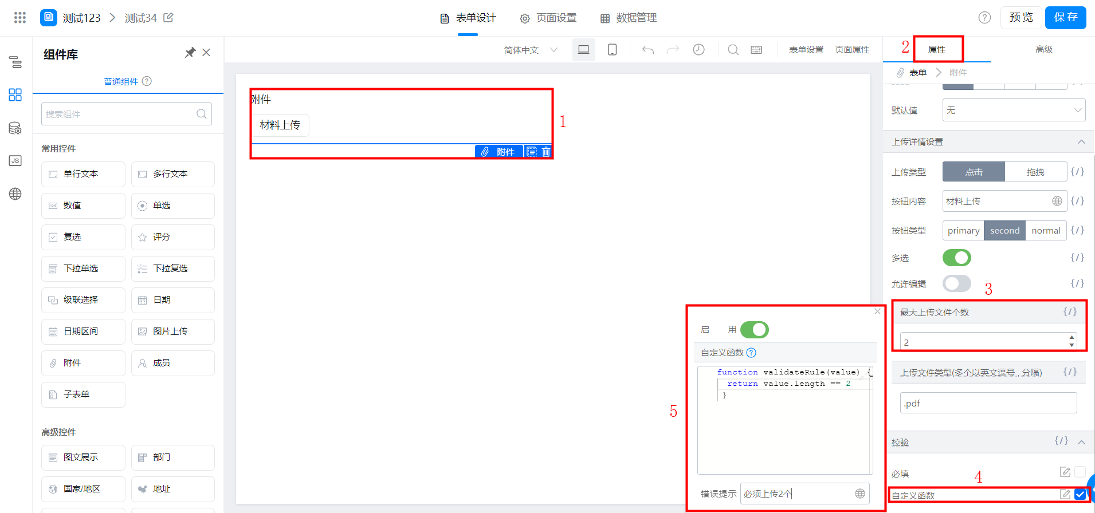Open the apps grid menu icon
This screenshot has height=513, width=1095.
click(20, 18)
